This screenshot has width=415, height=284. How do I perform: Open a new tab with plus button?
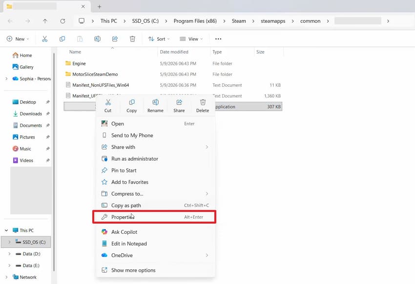[99, 7]
